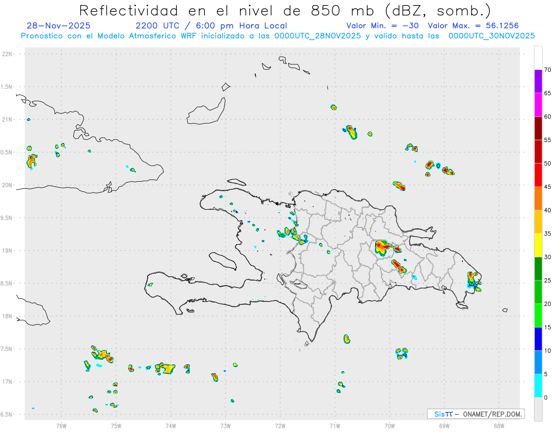Select the time text '2200 UTC / 6:00 pm Hora Local'
The image size is (560, 432).
click(211, 26)
